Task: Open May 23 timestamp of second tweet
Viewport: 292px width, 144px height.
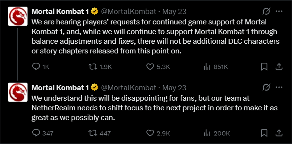Action: (174, 88)
